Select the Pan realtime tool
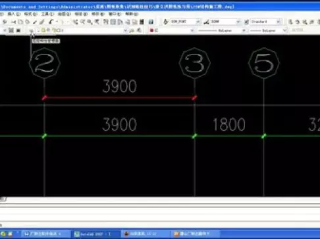The width and height of the screenshot is (320, 239). coord(76,22)
